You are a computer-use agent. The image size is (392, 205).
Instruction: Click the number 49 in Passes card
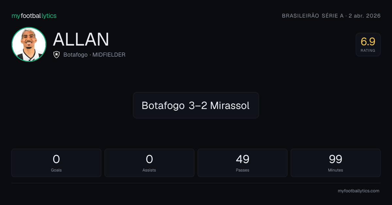[242, 159]
